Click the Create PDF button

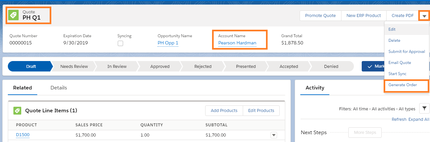403,16
